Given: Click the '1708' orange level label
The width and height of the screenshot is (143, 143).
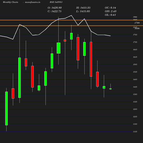Looking at the screenshot, I should pyautogui.click(x=137, y=23).
